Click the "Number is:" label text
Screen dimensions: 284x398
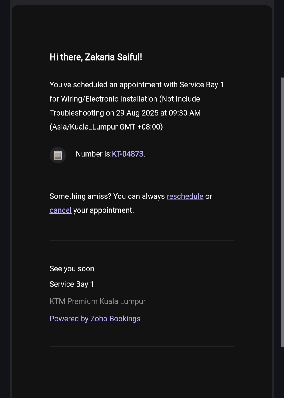point(94,154)
